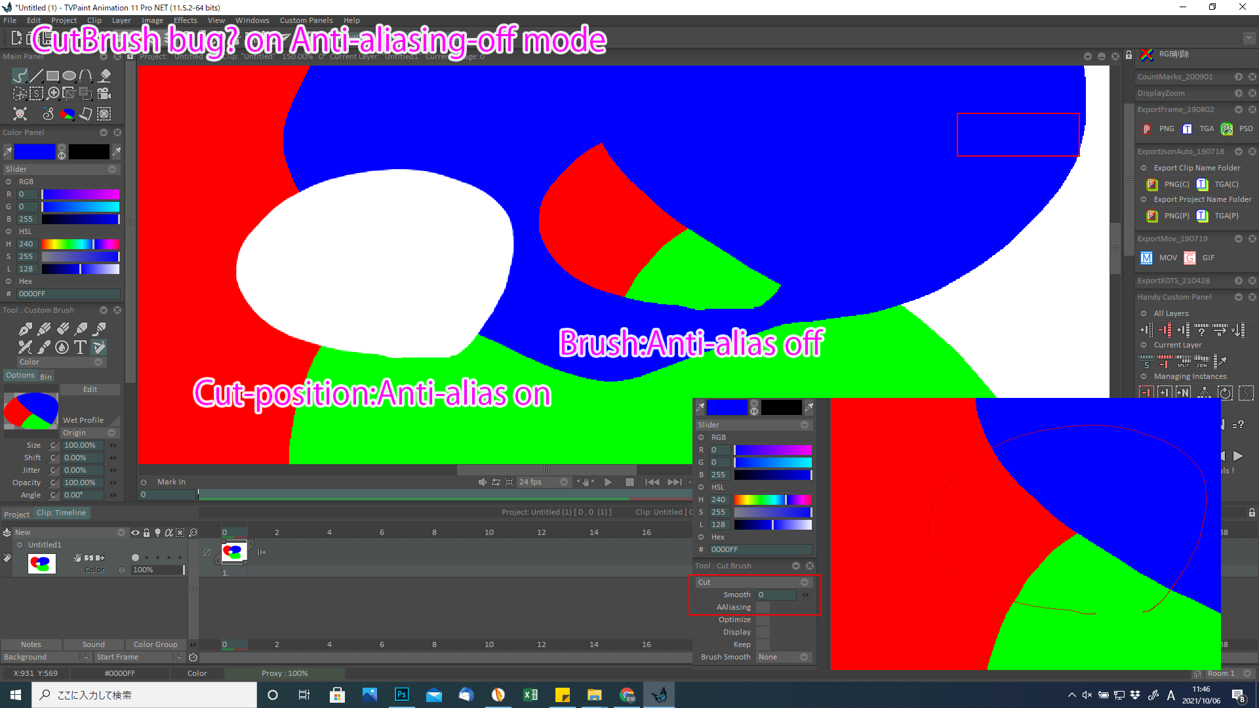Click the Notes button
The height and width of the screenshot is (708, 1259).
pyautogui.click(x=31, y=644)
